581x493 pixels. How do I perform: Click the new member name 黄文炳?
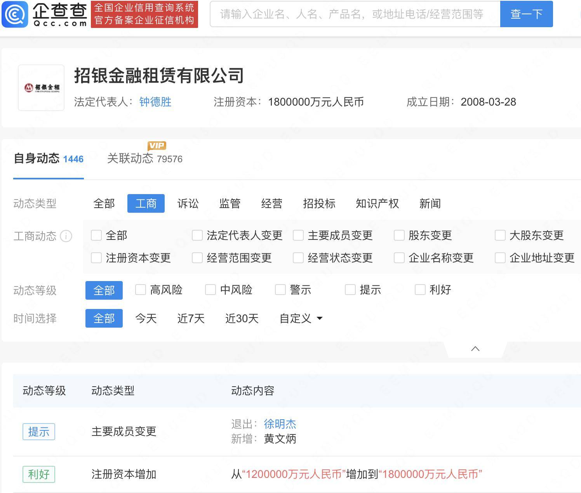280,439
